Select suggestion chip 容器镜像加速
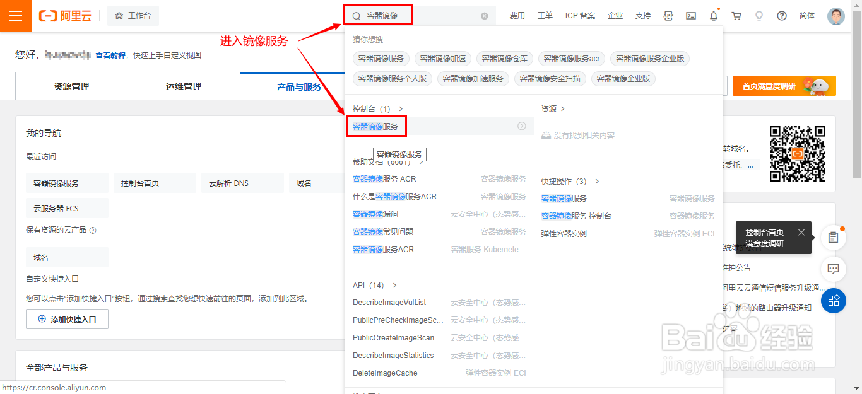The image size is (862, 394). point(443,59)
